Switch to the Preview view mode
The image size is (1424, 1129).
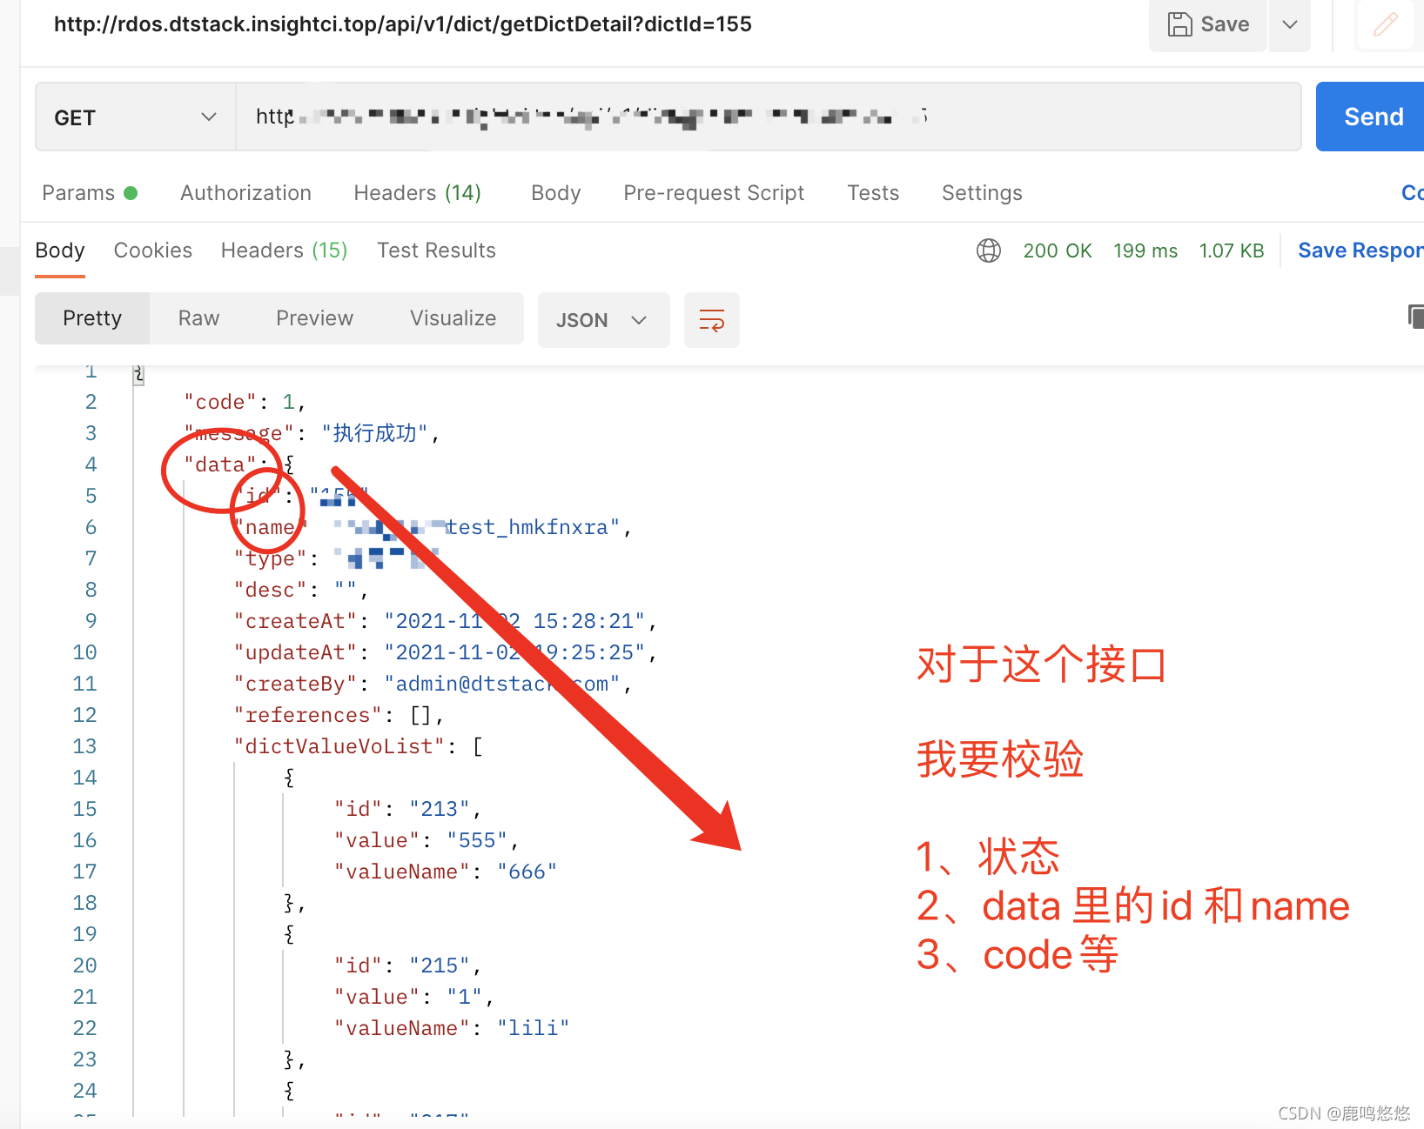314,318
